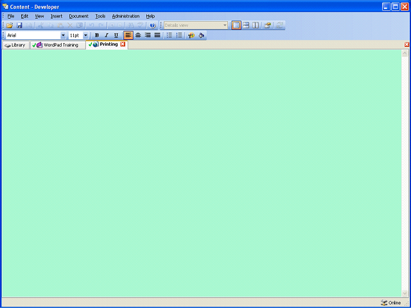Open help with the question mark icon
The height and width of the screenshot is (308, 411).
click(x=153, y=26)
